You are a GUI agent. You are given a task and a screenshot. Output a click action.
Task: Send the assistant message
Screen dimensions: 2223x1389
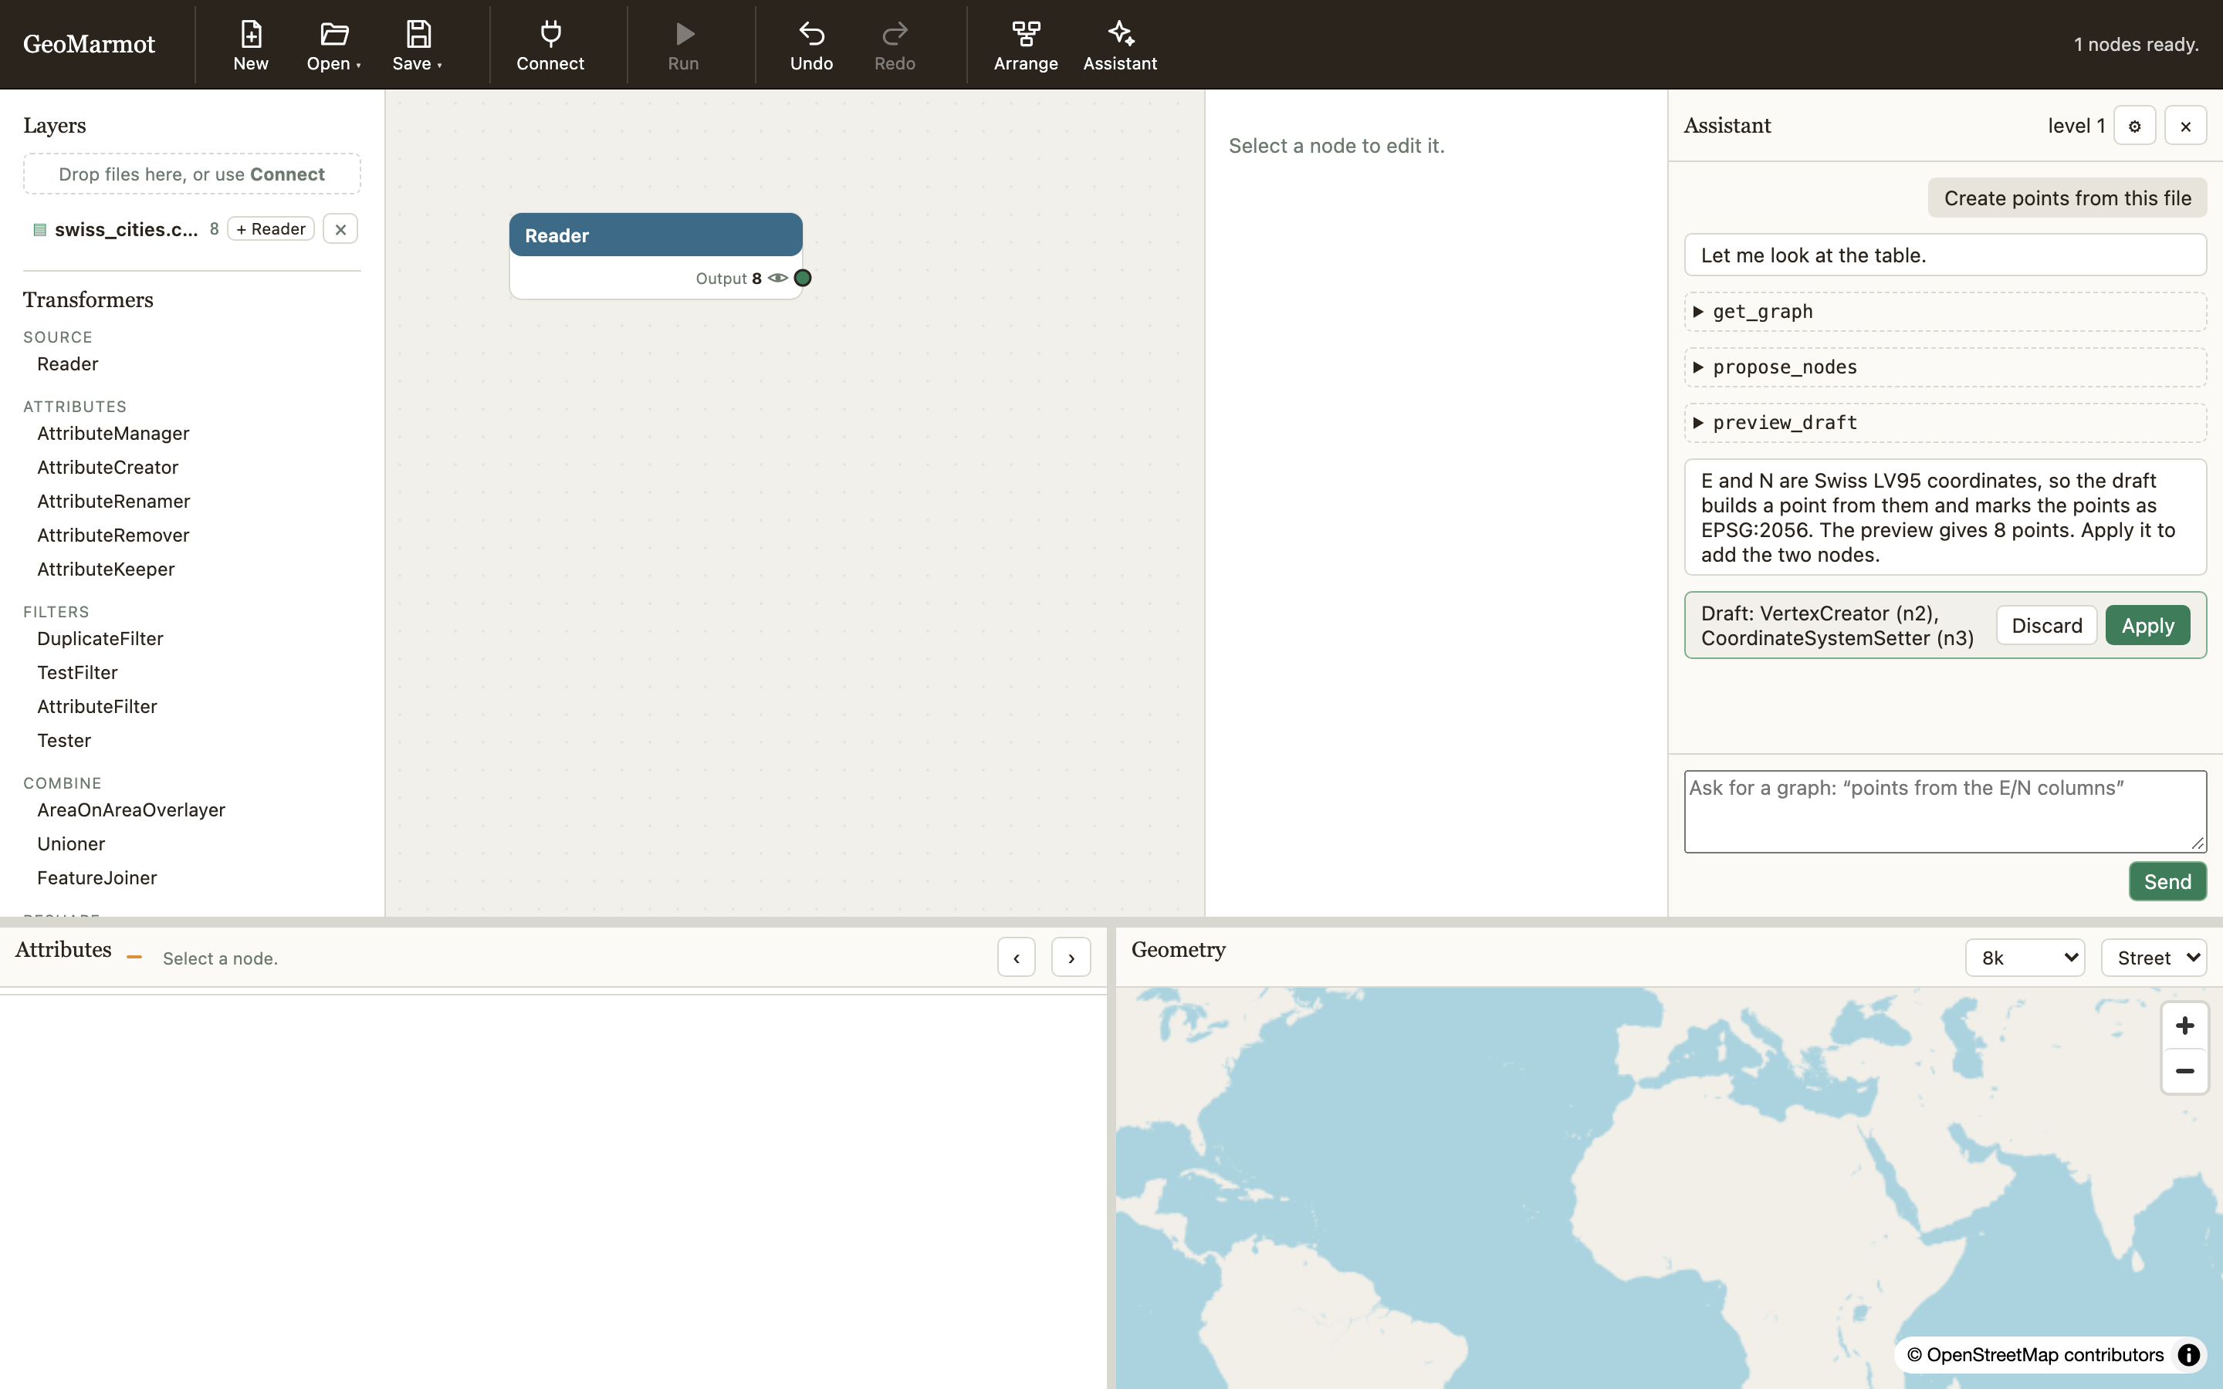click(2167, 882)
